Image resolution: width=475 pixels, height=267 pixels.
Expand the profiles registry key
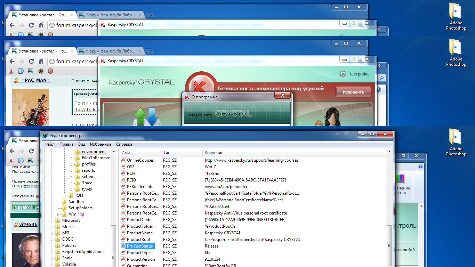tap(72, 164)
